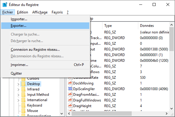175x117 pixels.
Task: Expand the Desktop key in the tree
Action: tap(19, 84)
